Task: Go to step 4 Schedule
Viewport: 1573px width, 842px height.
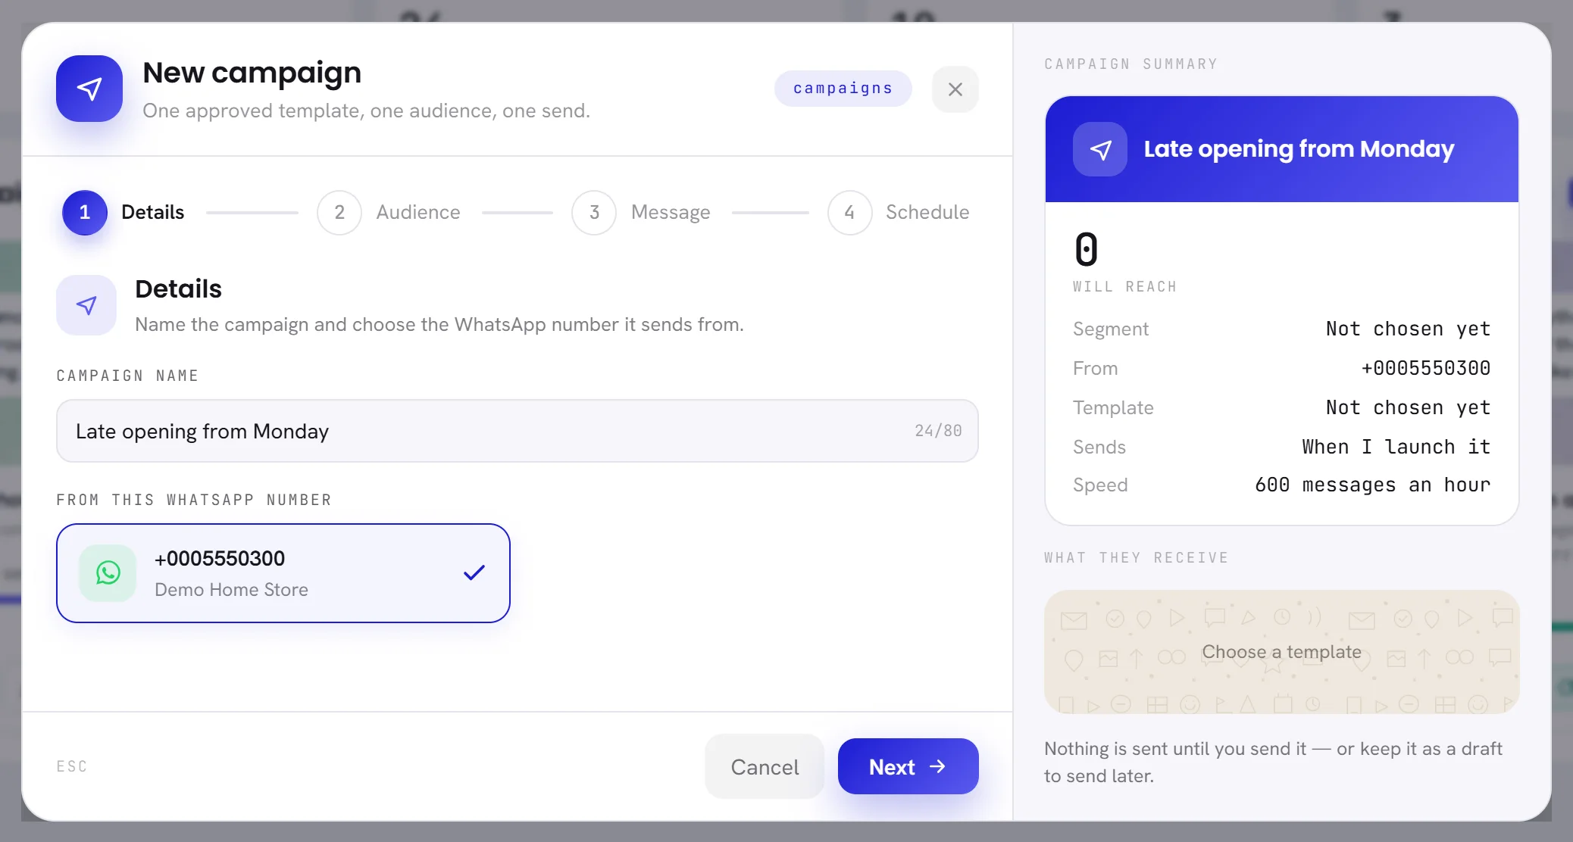Action: coord(899,212)
